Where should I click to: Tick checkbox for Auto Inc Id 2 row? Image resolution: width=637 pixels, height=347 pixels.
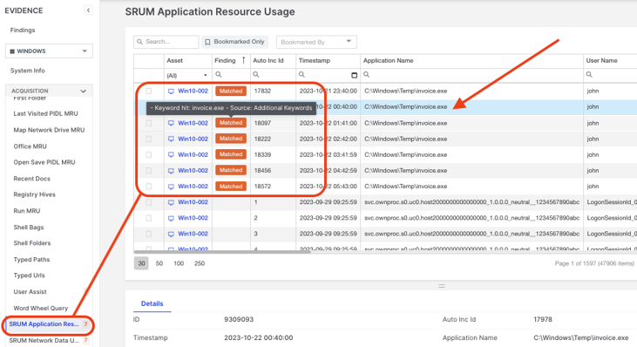[149, 218]
